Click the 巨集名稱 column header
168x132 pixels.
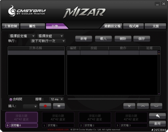[x=36, y=48]
